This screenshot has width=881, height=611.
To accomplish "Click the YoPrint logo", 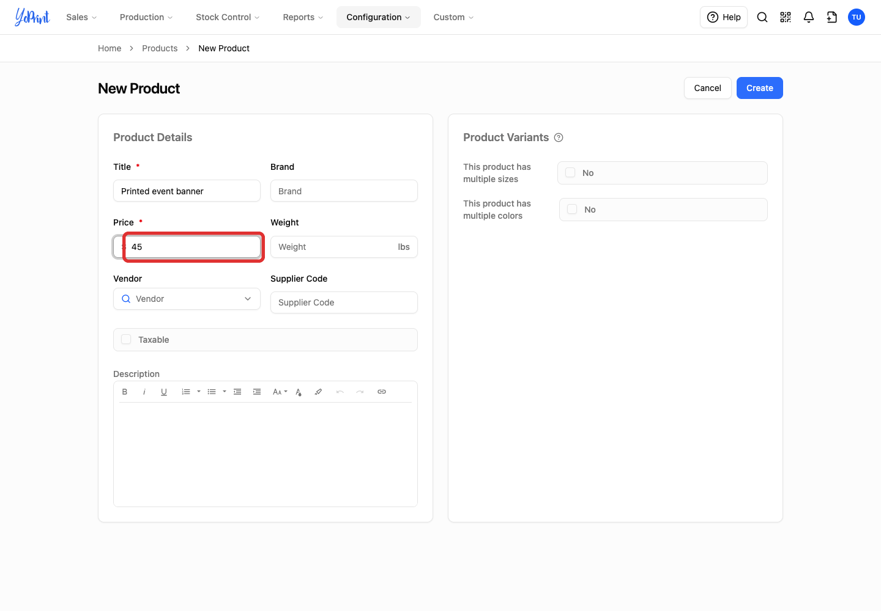I will point(32,17).
